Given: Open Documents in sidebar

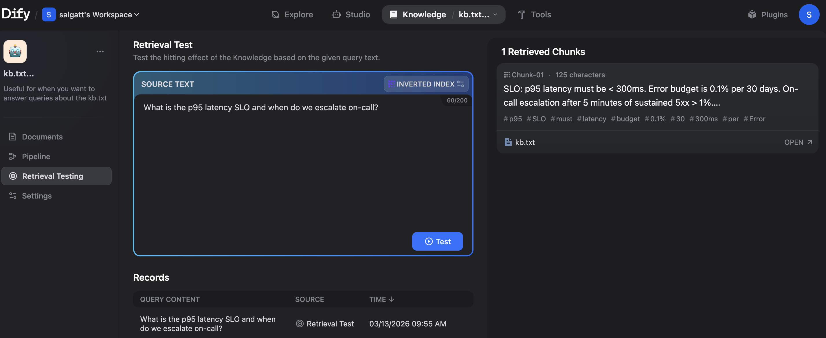Looking at the screenshot, I should pos(56,137).
